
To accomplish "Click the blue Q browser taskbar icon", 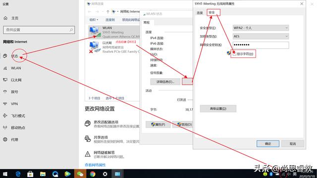I will pos(55,174).
